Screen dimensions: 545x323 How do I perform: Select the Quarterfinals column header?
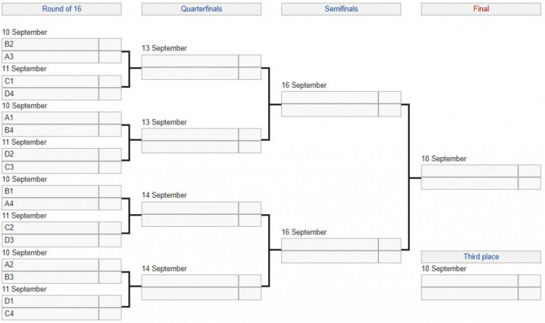(x=201, y=9)
